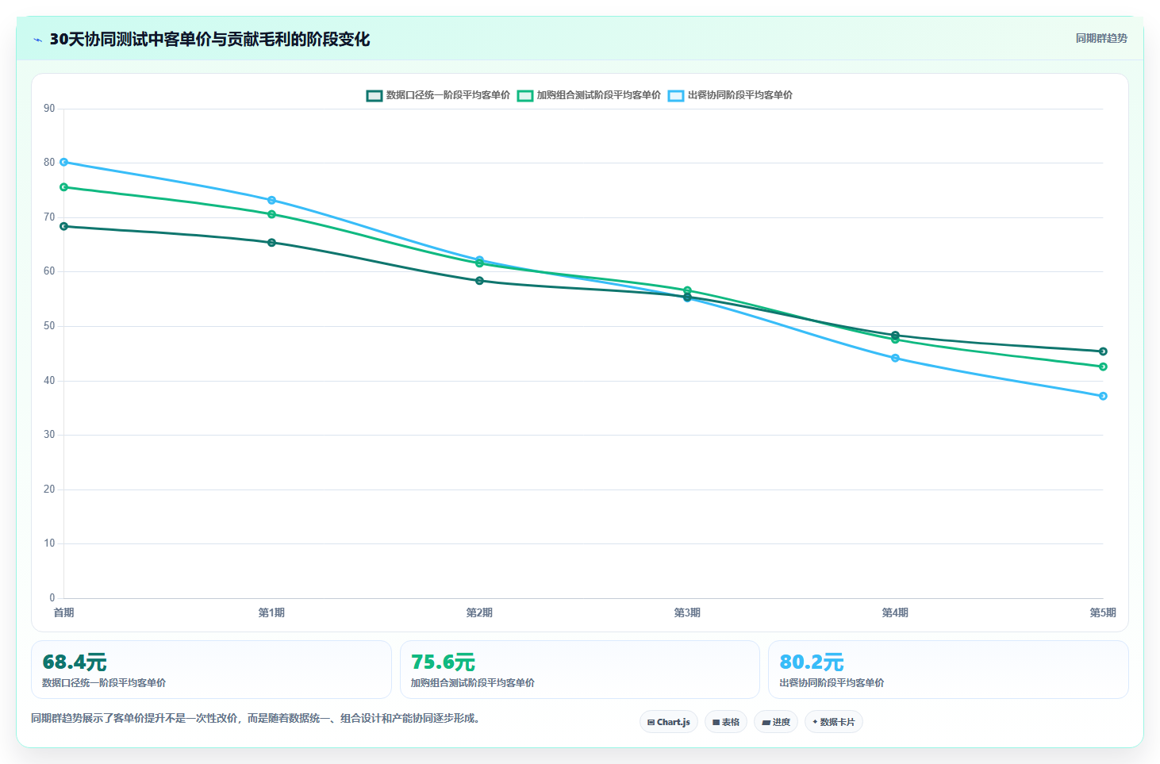Click the 80 y-axis tick label
This screenshot has height=764, width=1160.
(x=49, y=163)
